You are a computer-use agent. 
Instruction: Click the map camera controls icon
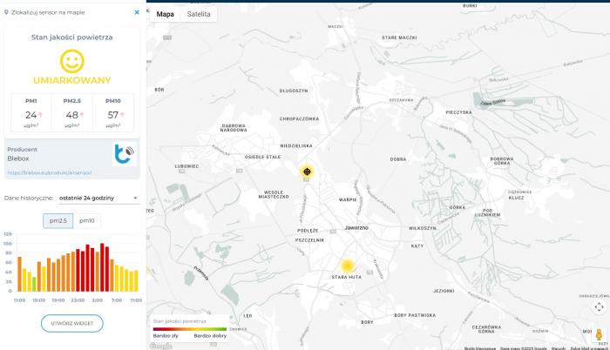click(x=599, y=306)
